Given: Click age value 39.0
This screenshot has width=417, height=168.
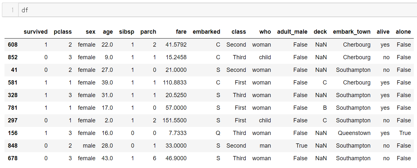Looking at the screenshot, I should click(107, 83).
